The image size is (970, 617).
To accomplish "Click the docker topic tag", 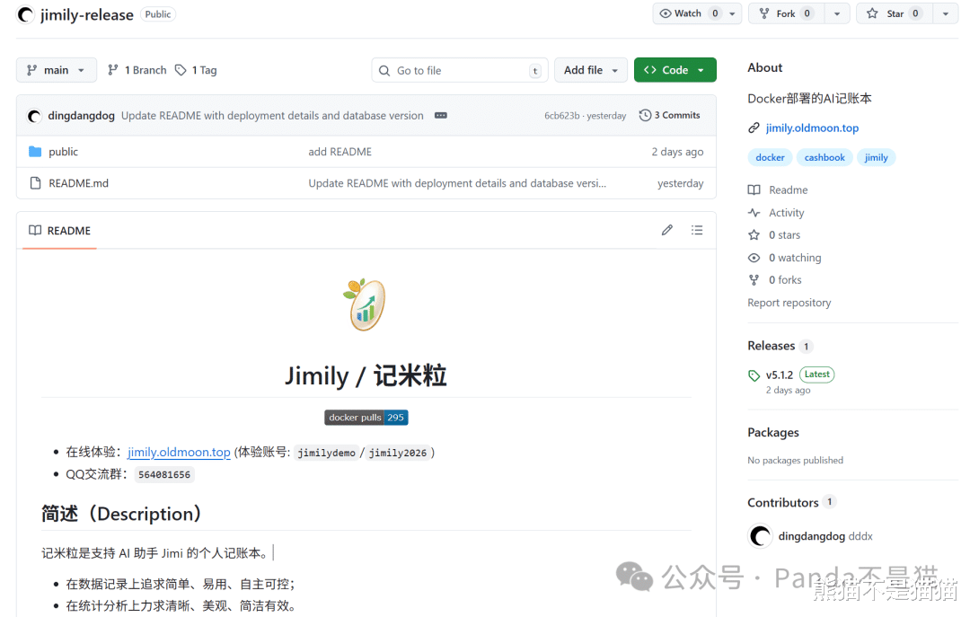I will 770,158.
